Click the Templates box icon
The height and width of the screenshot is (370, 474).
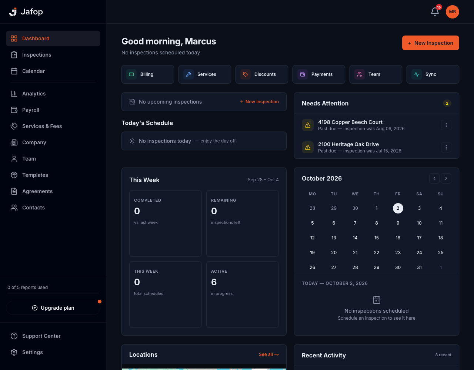[x=14, y=175]
